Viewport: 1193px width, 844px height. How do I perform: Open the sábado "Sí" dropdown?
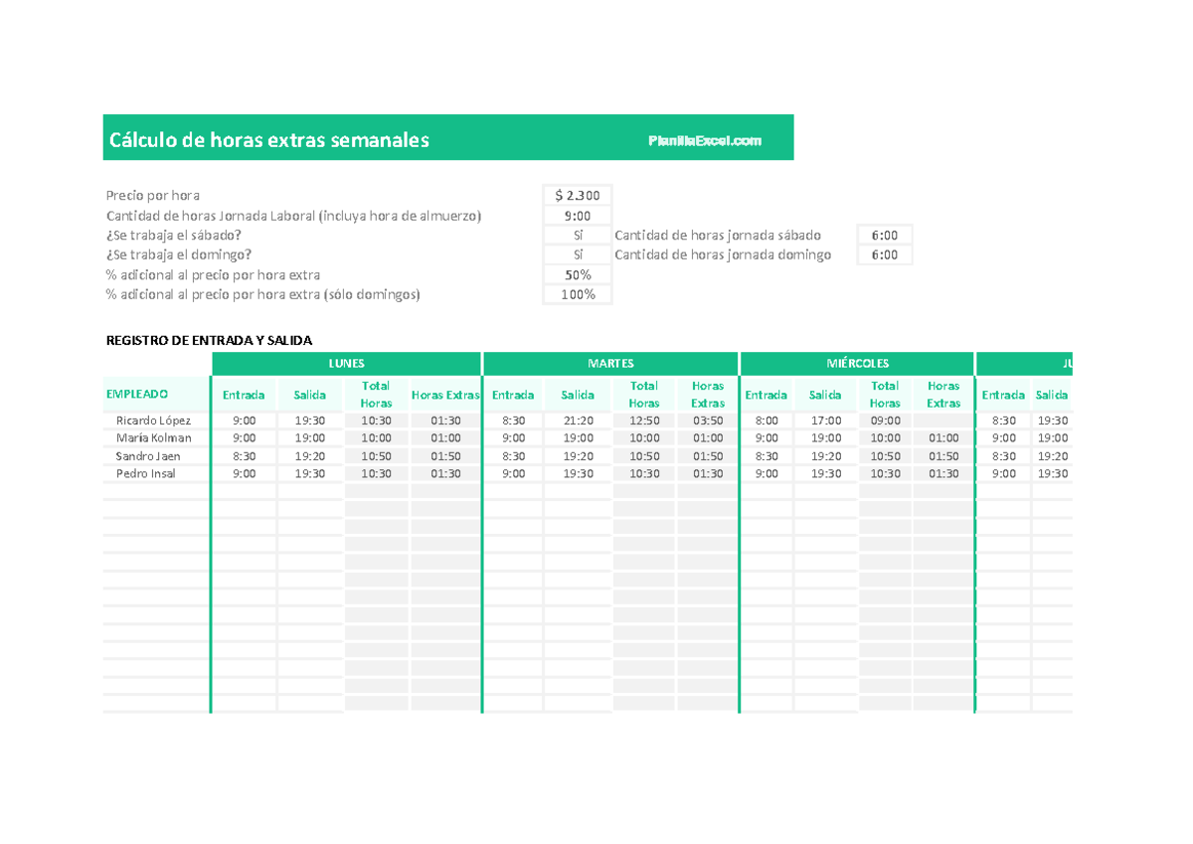tap(577, 235)
